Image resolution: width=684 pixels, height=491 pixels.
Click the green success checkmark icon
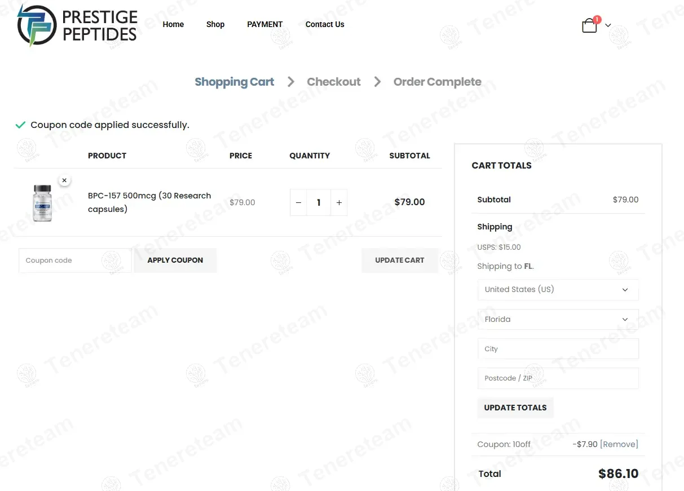20,125
